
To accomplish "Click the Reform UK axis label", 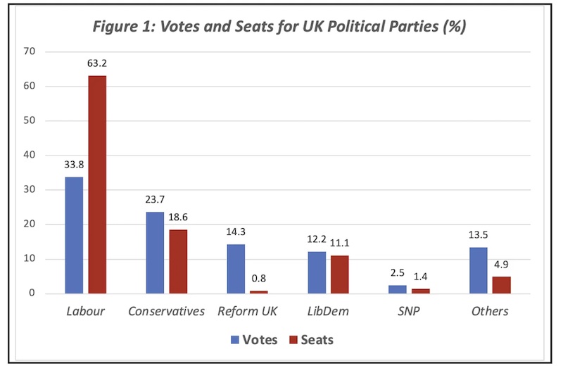I will point(248,311).
